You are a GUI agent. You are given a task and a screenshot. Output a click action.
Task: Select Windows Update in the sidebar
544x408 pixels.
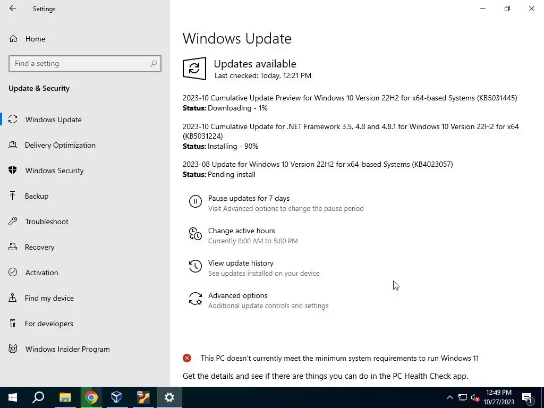point(85,120)
